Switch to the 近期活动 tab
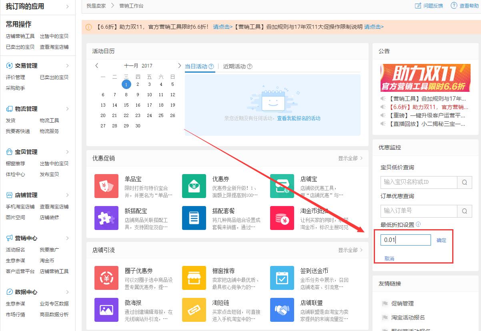Screen dimensions: 481x331 (234, 66)
